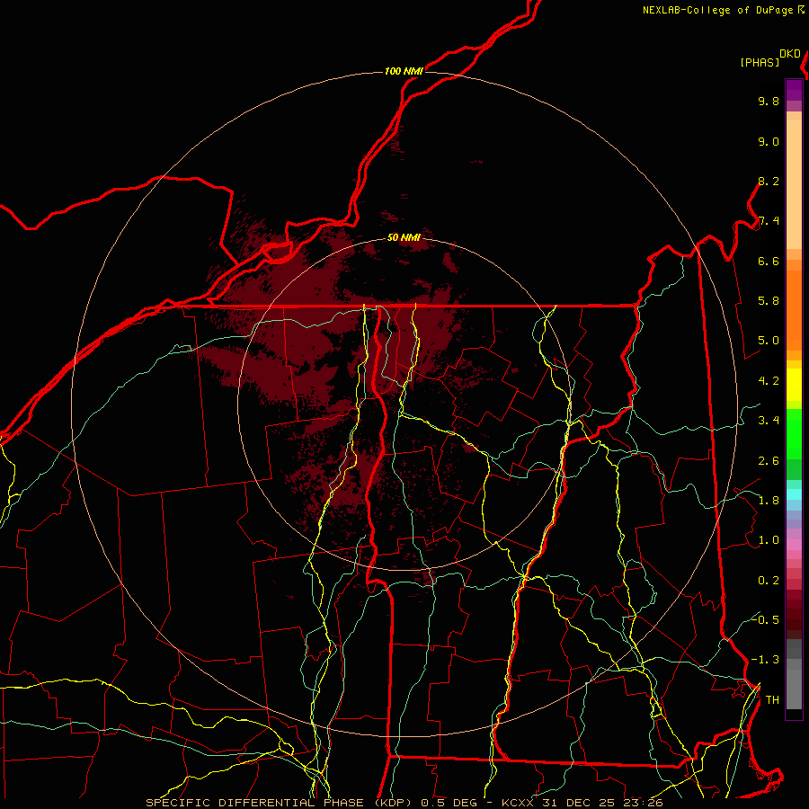Click the DKD label above the color scale
The height and width of the screenshot is (809, 809).
tap(790, 54)
